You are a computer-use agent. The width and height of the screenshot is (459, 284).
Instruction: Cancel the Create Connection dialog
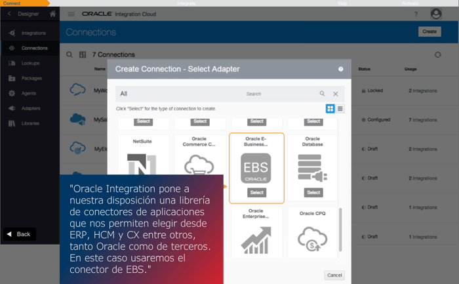tap(334, 275)
